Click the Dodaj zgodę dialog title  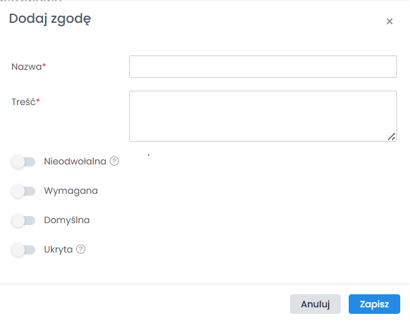50,19
